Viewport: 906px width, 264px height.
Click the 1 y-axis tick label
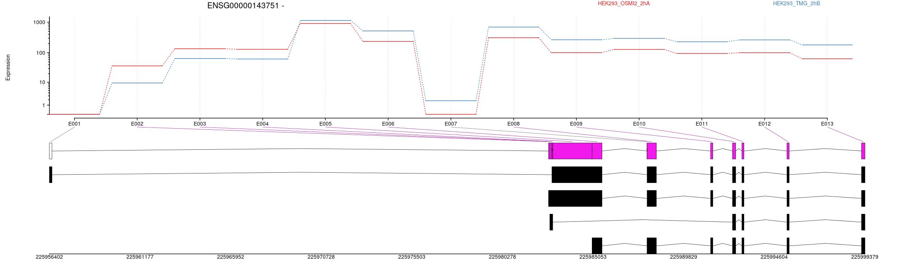pos(44,106)
